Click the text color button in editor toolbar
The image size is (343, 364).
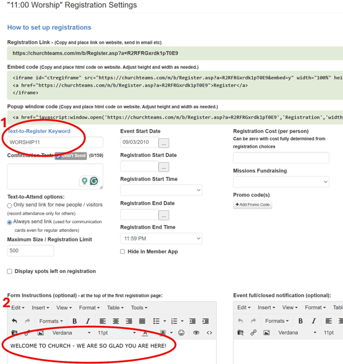tap(145, 333)
